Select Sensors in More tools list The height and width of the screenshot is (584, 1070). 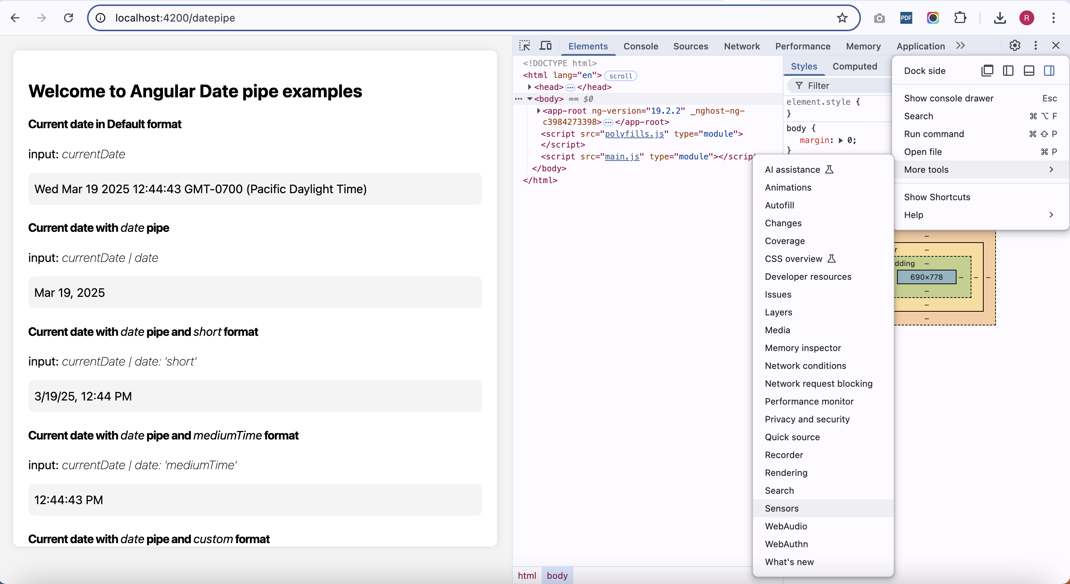coord(823,508)
